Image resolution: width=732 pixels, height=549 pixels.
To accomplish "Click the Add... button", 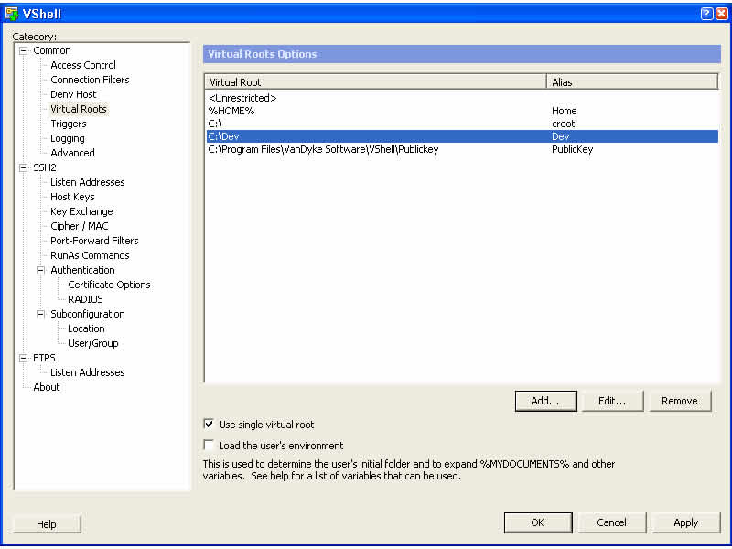I will pyautogui.click(x=545, y=401).
